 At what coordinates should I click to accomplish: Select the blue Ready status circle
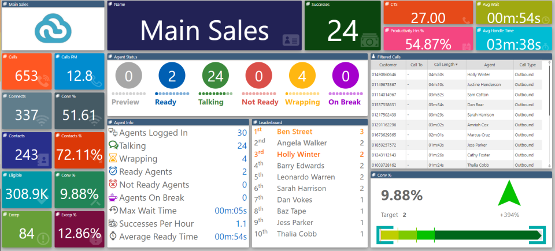pyautogui.click(x=172, y=76)
